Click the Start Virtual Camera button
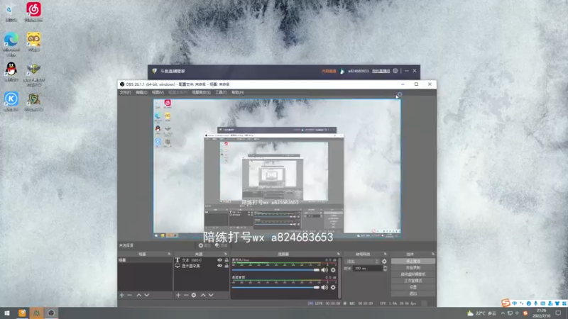 tap(413, 274)
